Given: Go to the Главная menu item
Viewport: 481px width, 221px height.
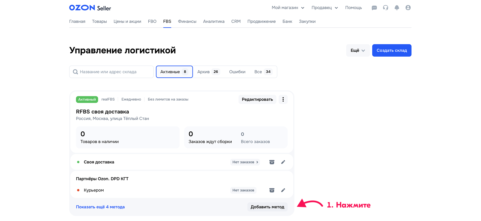Looking at the screenshot, I should [x=77, y=21].
